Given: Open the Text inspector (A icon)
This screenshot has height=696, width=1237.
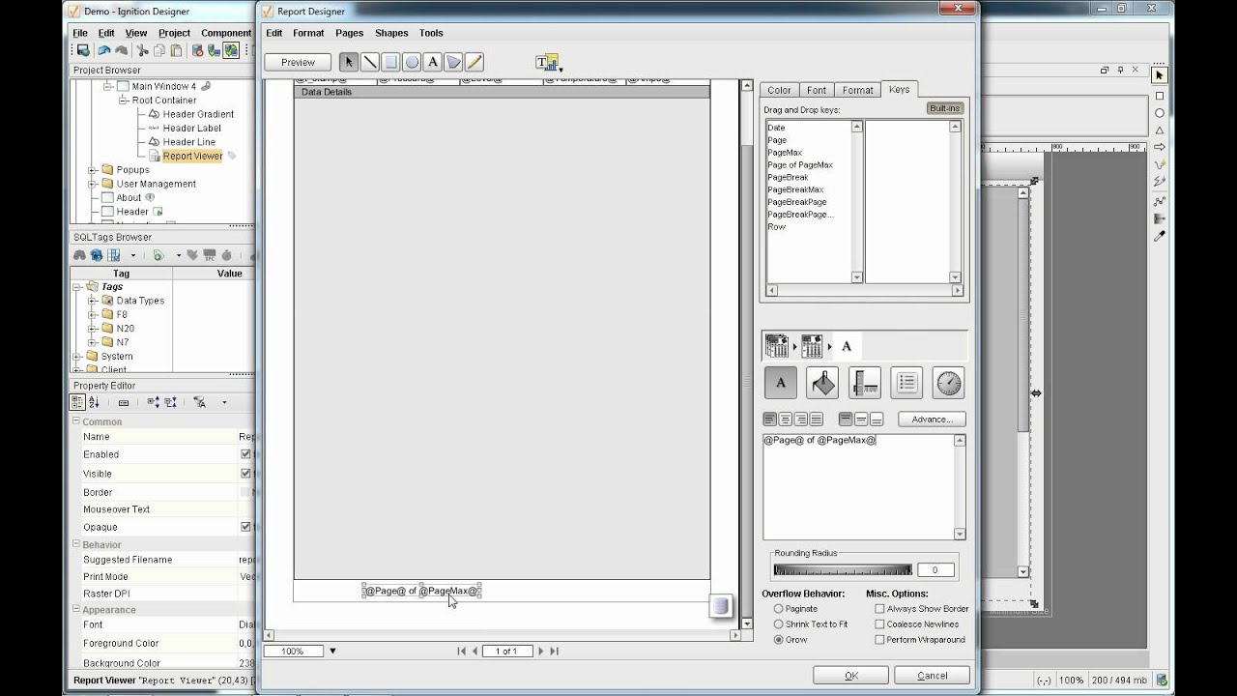Looking at the screenshot, I should (x=781, y=383).
